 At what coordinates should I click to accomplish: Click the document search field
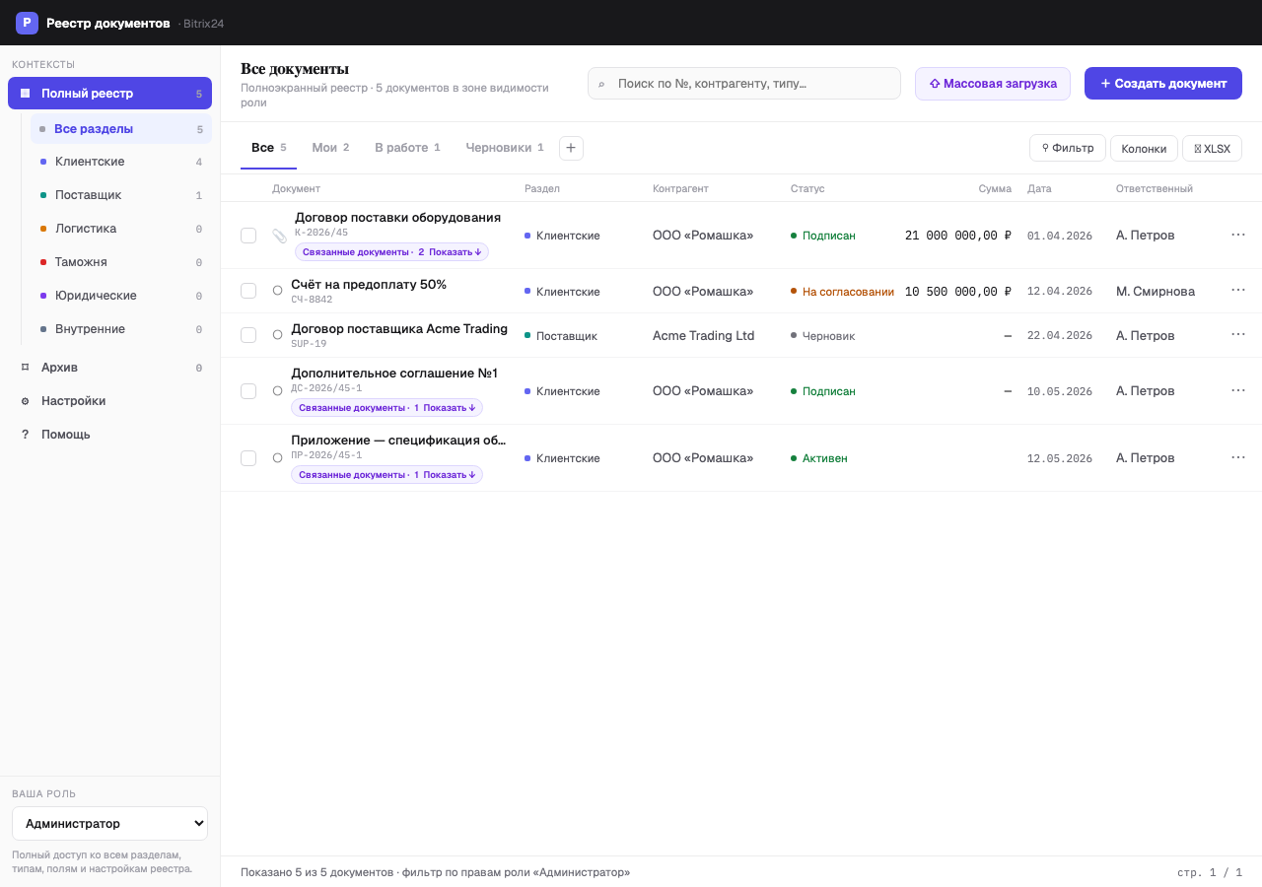744,84
